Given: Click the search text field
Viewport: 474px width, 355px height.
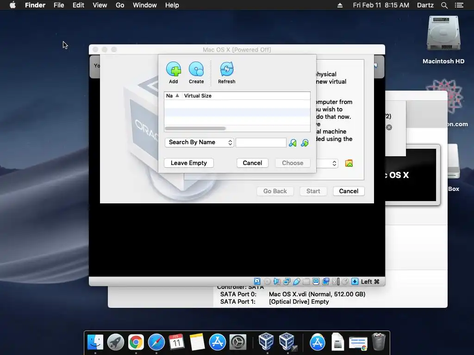Looking at the screenshot, I should pos(261,142).
